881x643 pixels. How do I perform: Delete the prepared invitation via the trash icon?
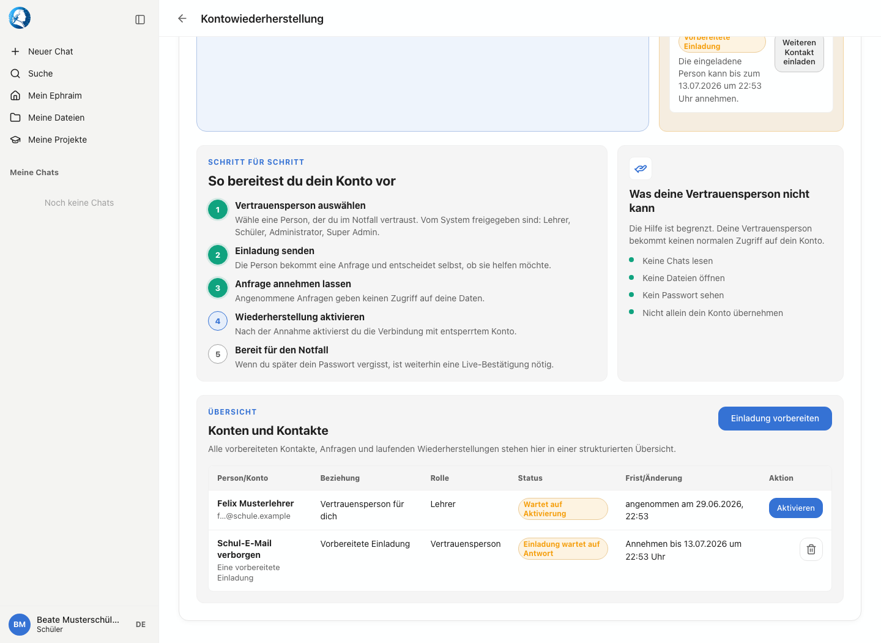[x=811, y=549]
